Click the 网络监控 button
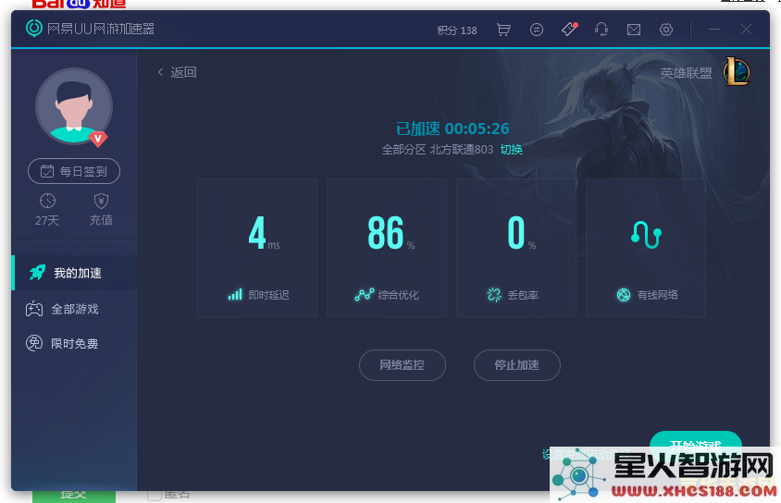Screen dimensions: 781x503 pos(402,365)
